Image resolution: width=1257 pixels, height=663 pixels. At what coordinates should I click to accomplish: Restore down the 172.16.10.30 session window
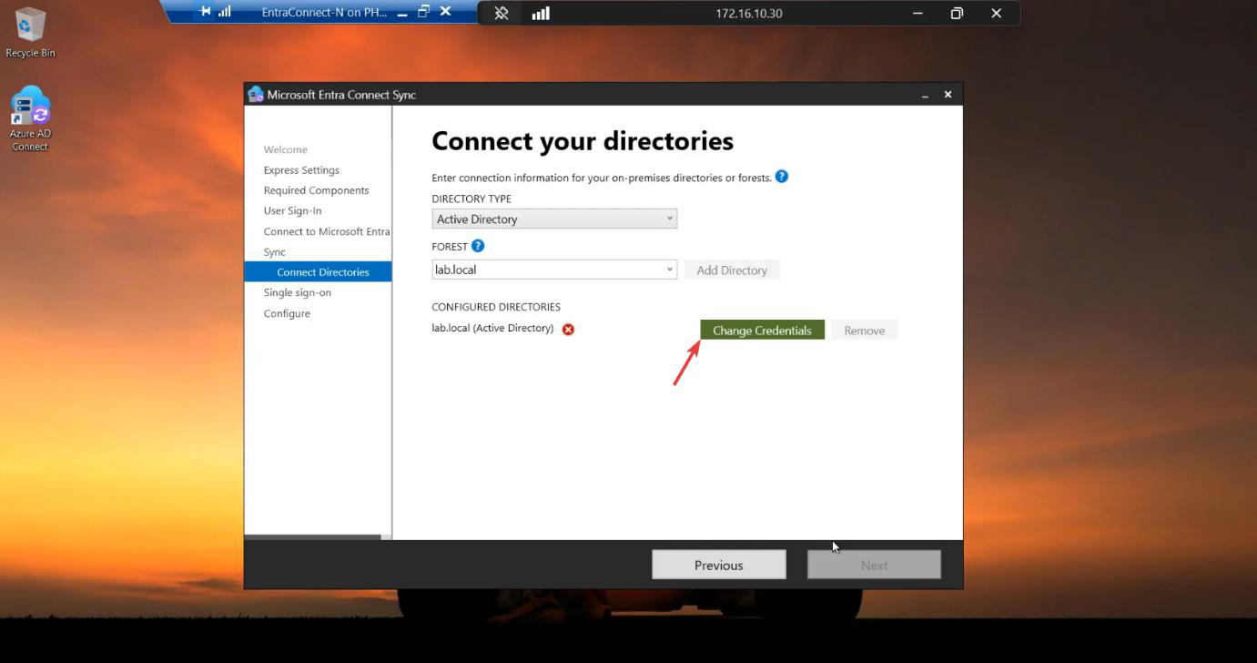coord(957,14)
